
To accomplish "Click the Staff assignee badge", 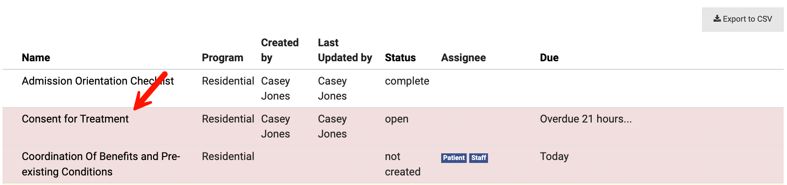I will tap(478, 157).
